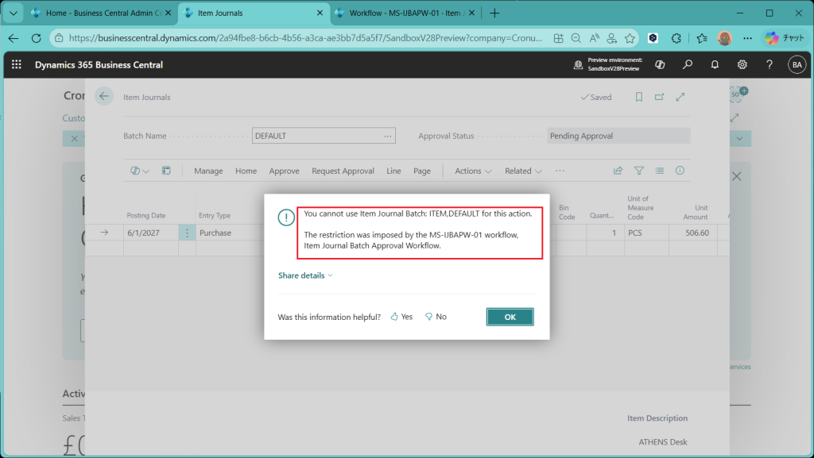
Task: Open the Copilot icon in Dynamics header
Action: pyautogui.click(x=660, y=65)
